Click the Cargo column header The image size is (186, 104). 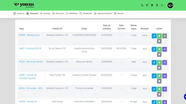tap(84, 28)
